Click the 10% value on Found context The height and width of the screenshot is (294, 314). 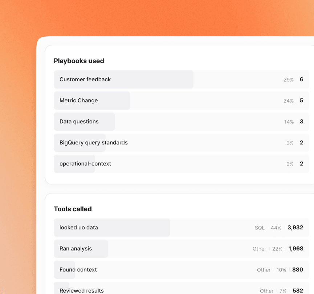coord(281,270)
